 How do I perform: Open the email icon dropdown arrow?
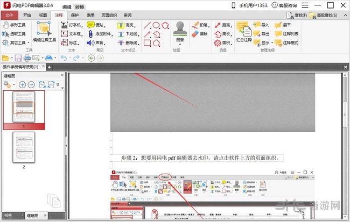click(x=43, y=58)
